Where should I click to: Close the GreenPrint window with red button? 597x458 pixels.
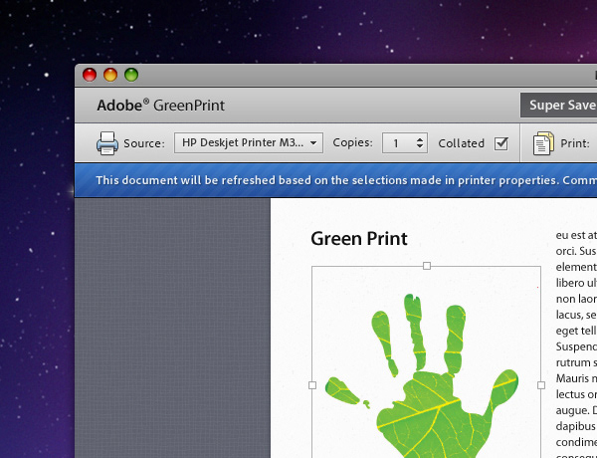pos(90,75)
